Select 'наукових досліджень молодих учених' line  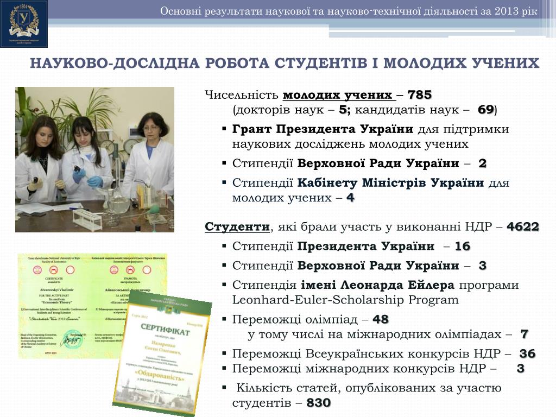[350, 144]
